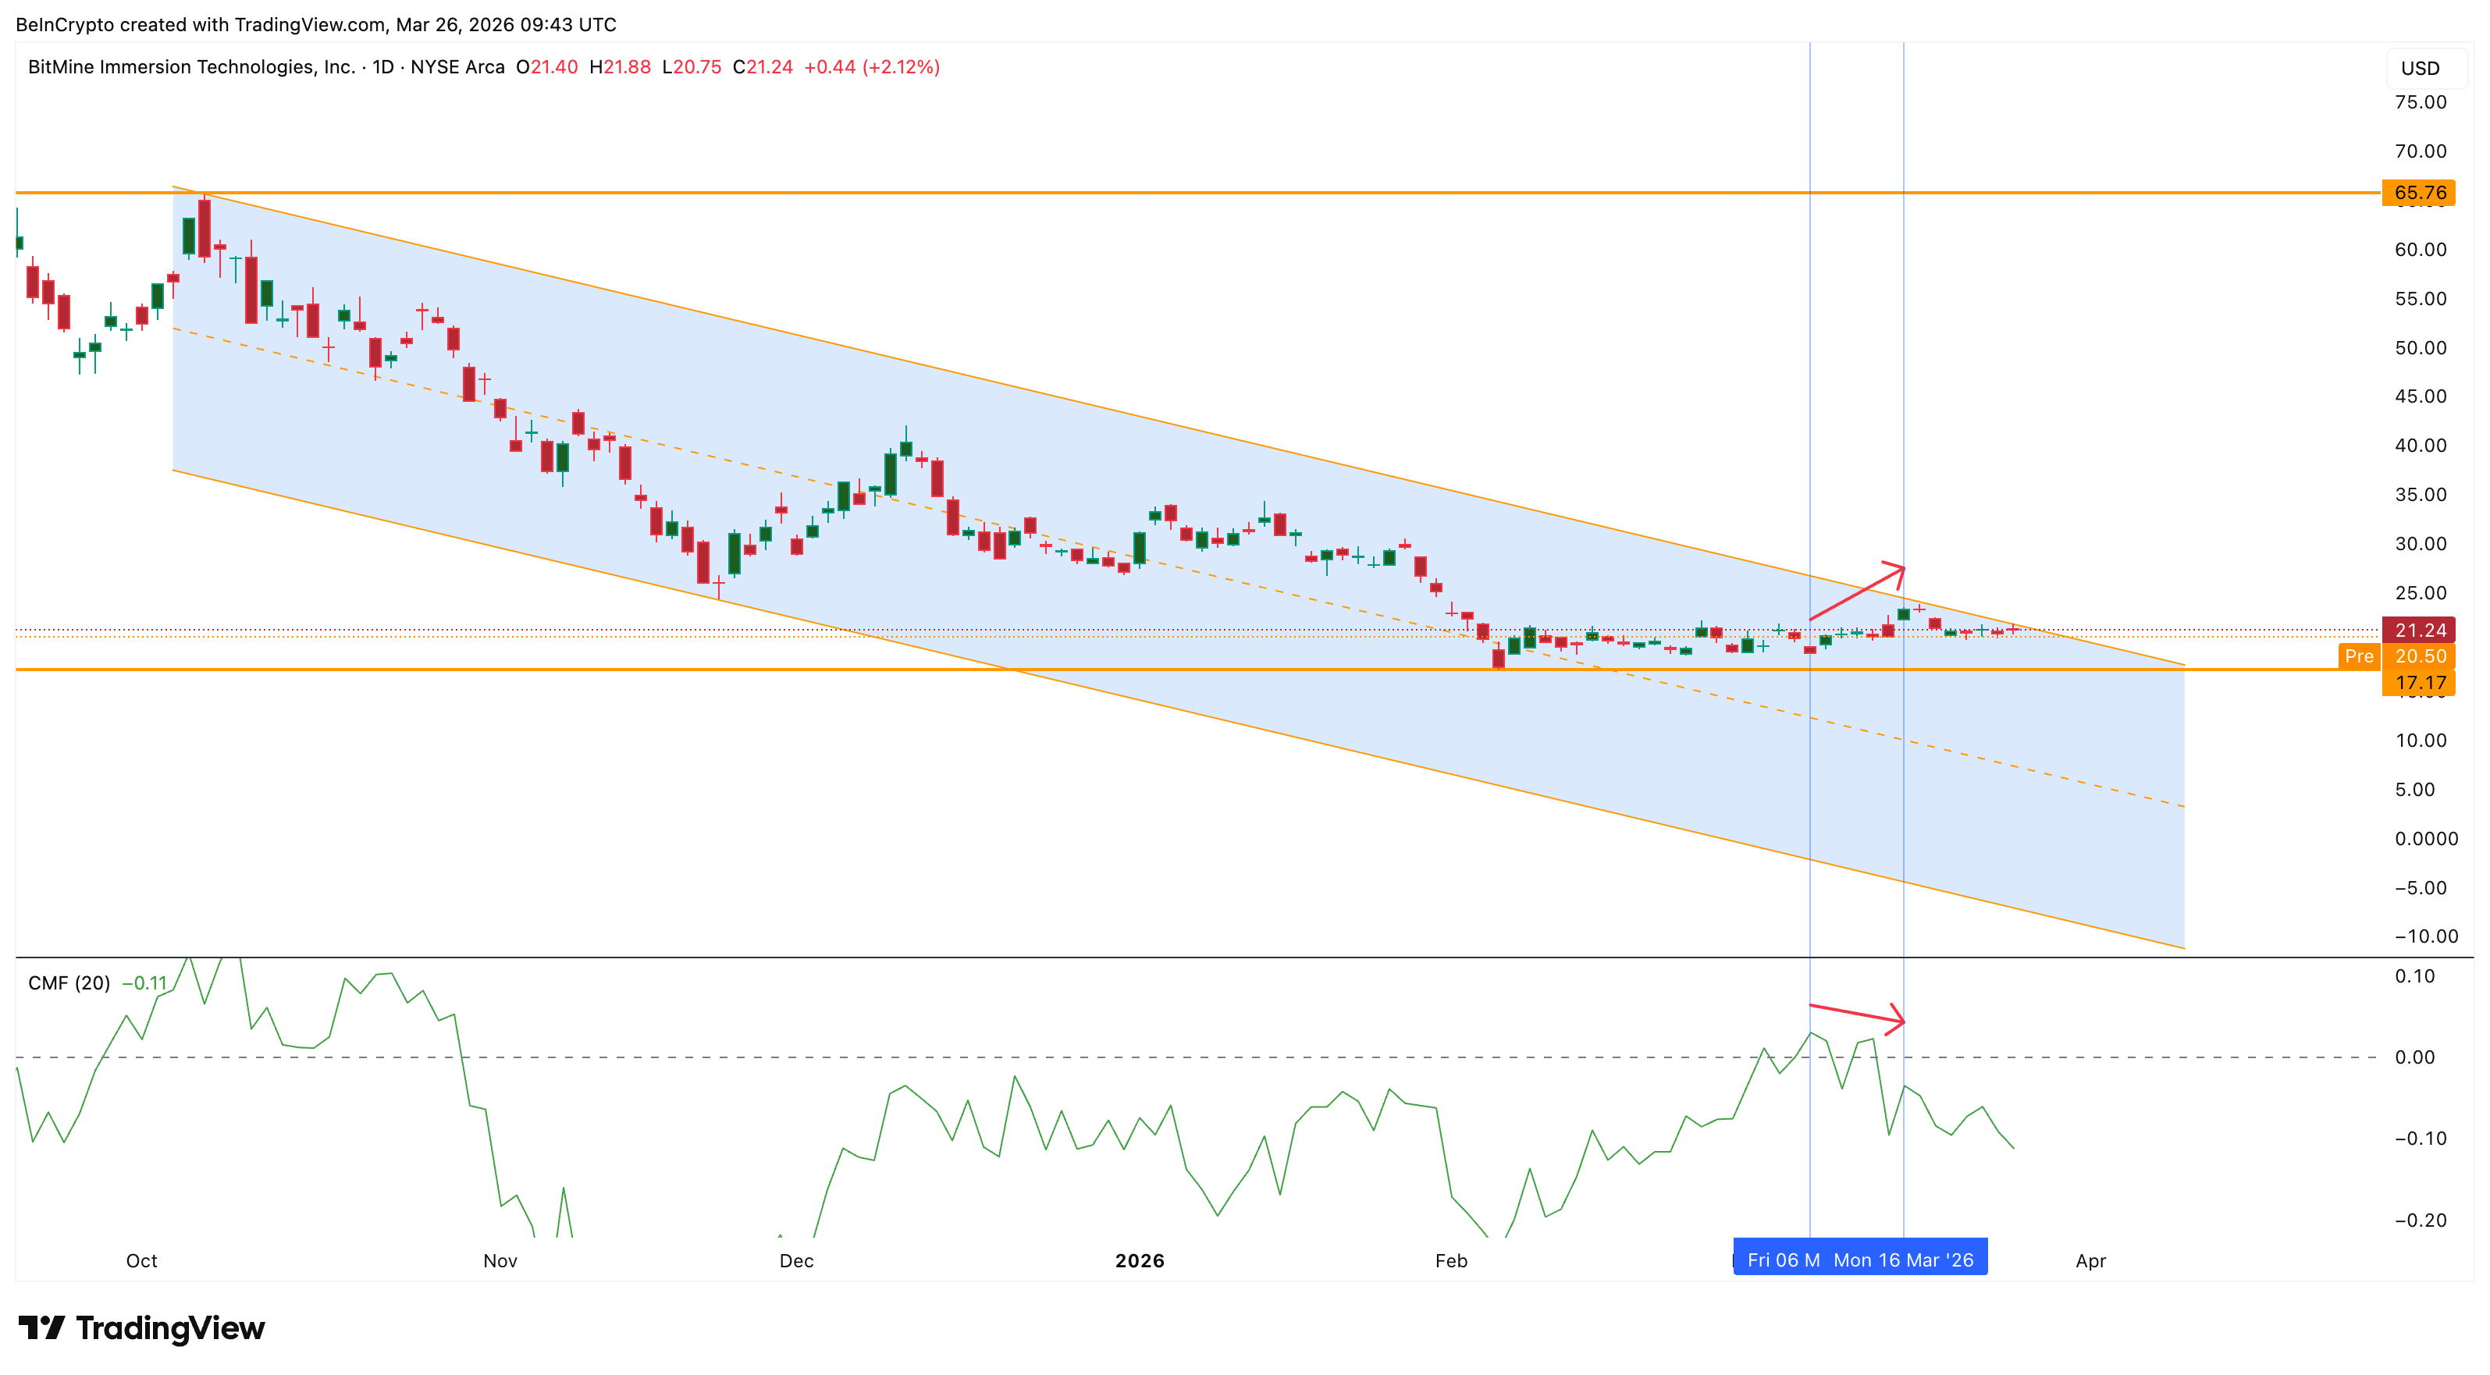
Task: Click the Oct label on time axis
Action: 141,1260
